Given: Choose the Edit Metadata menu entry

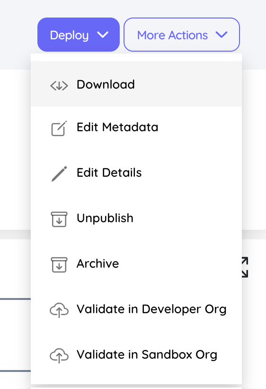Looking at the screenshot, I should tap(117, 127).
